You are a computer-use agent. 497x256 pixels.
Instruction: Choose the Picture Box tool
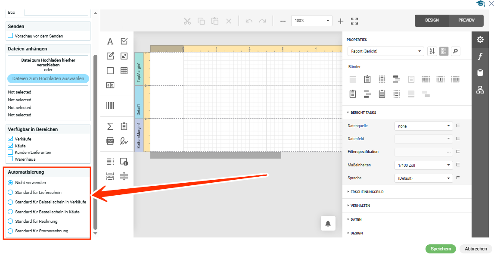(124, 56)
